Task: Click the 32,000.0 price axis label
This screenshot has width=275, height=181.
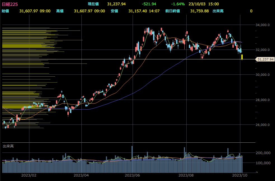Action: click(x=263, y=50)
